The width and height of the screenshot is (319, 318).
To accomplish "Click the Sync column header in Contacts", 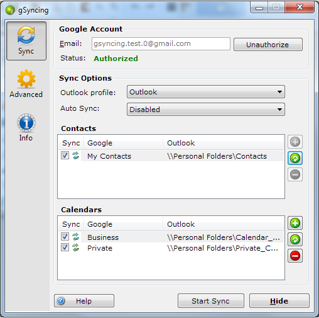I will tap(71, 143).
